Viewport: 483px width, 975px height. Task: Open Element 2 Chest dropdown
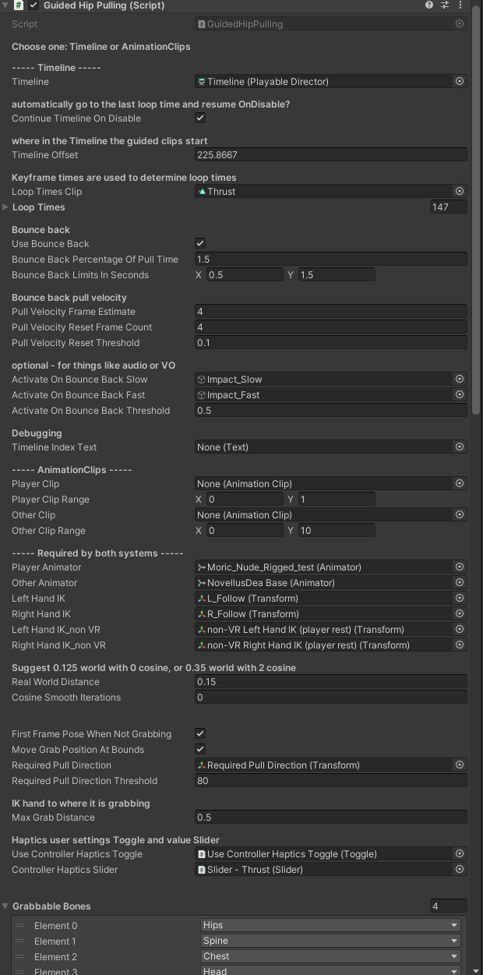pos(330,957)
